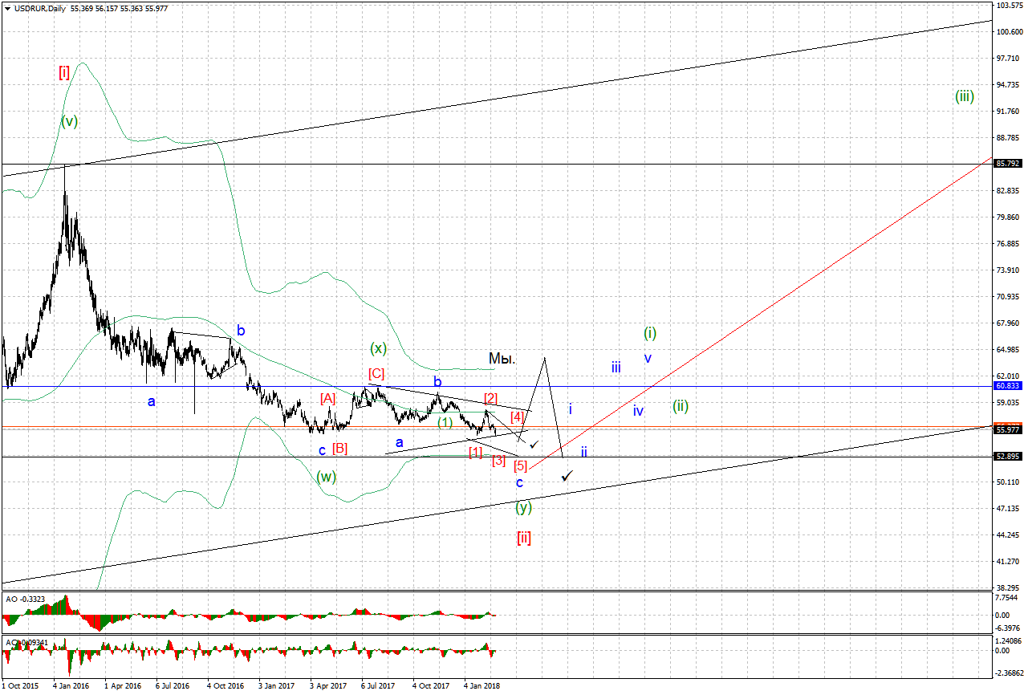Image resolution: width=1024 pixels, height=695 pixels.
Task: Select the green (y) wave label
Action: 523,507
